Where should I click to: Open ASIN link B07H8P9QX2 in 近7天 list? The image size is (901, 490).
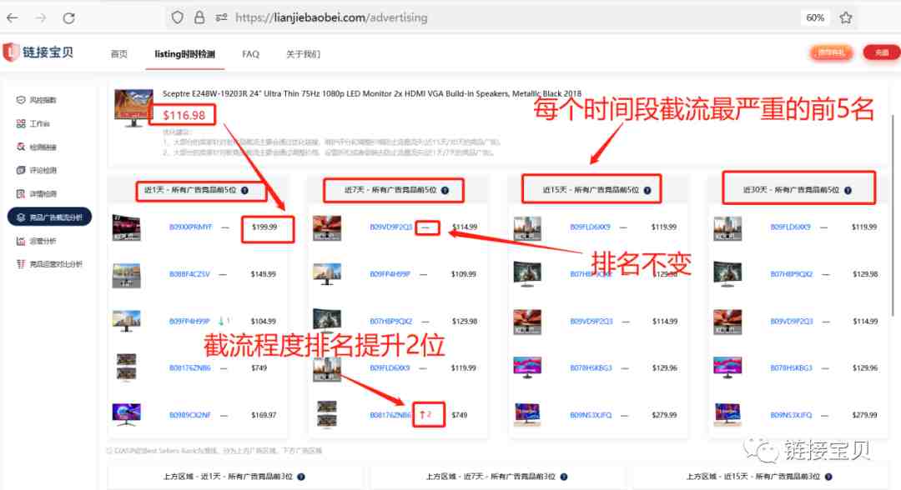pyautogui.click(x=390, y=322)
